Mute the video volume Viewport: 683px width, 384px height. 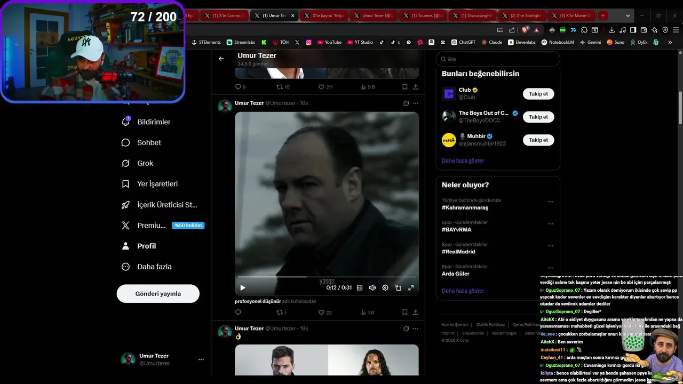(372, 287)
